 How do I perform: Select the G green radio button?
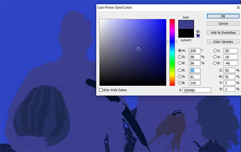[180, 77]
